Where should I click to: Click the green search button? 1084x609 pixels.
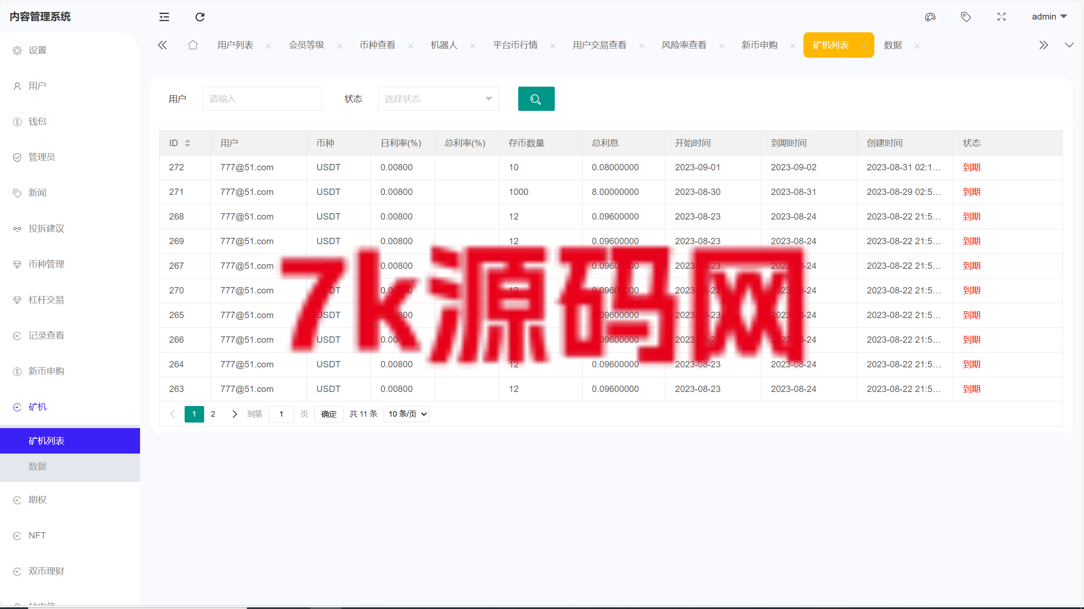click(x=536, y=99)
